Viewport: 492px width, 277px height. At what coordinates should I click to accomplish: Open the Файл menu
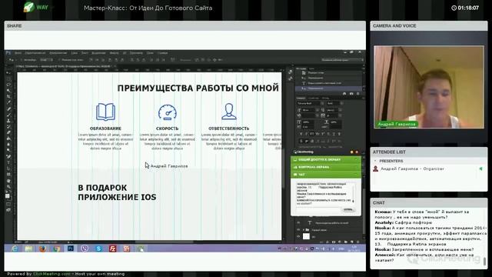point(18,53)
